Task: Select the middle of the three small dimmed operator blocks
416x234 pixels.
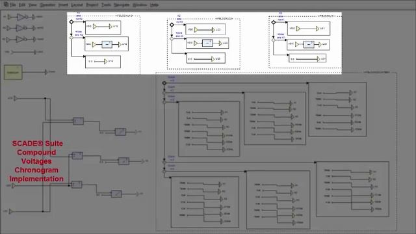Action: pyautogui.click(x=77, y=155)
